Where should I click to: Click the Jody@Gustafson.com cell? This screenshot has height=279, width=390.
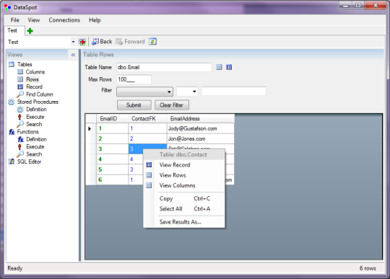click(x=201, y=128)
